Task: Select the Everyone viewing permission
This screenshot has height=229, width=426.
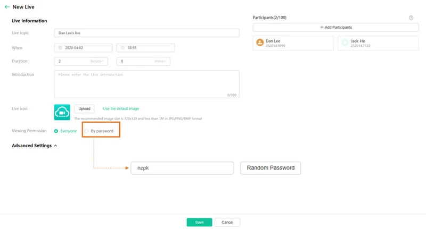Action: [56, 131]
